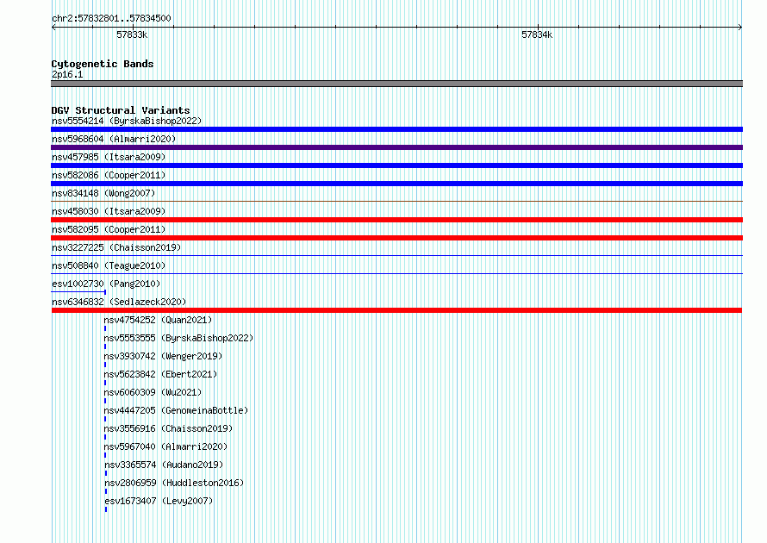Open nsv5967040 (Almarri2020) label
The image size is (767, 543).
(165, 446)
